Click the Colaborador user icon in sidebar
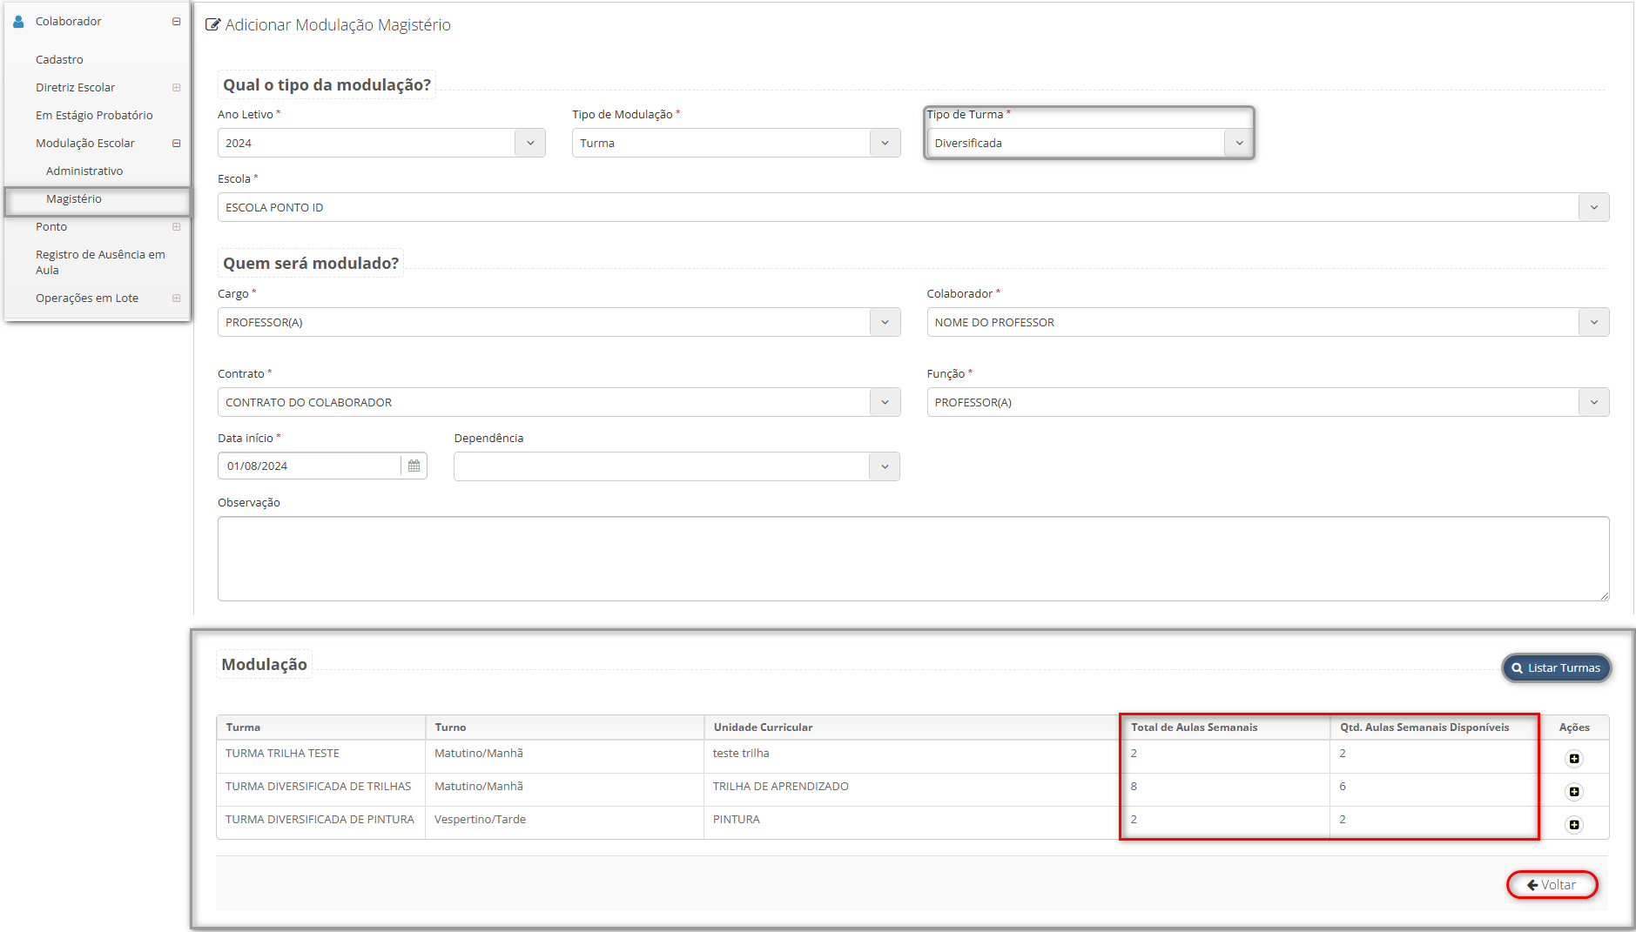Screen dimensions: 1636x932 click(x=18, y=22)
